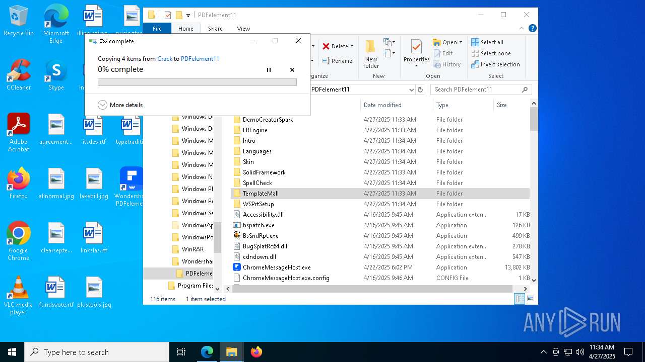645x362 pixels.
Task: Open Google Chrome desktop shortcut
Action: [19, 241]
